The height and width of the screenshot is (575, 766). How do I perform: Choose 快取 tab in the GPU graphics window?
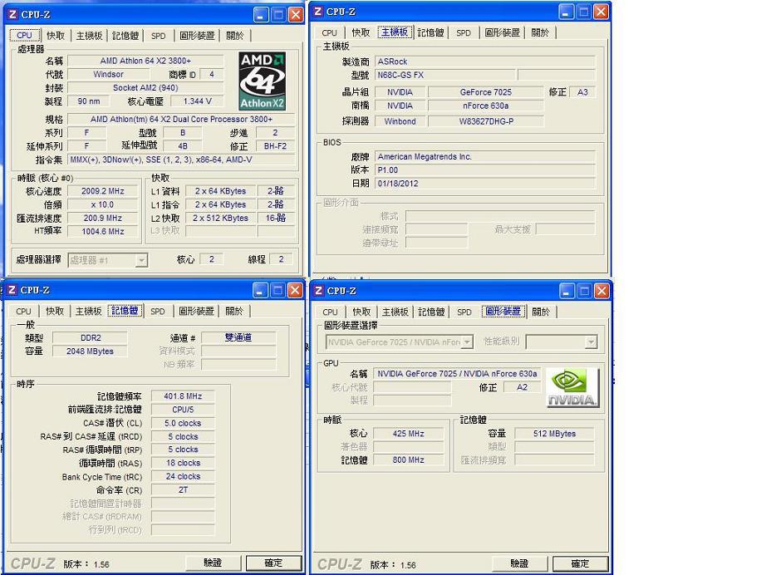[361, 312]
